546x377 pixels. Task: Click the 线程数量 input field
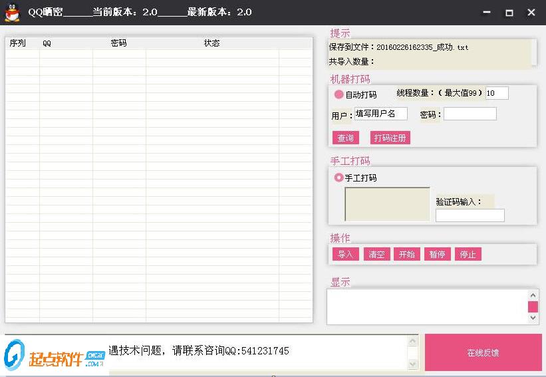coord(497,93)
